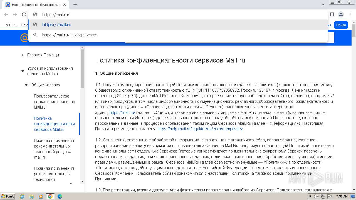Screen dimensions: 356x200
Task: Show hidden tray icons arrow
Action: tap(310, 196)
